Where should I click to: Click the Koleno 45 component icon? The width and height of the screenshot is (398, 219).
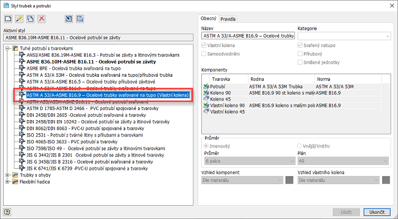pos(206,99)
